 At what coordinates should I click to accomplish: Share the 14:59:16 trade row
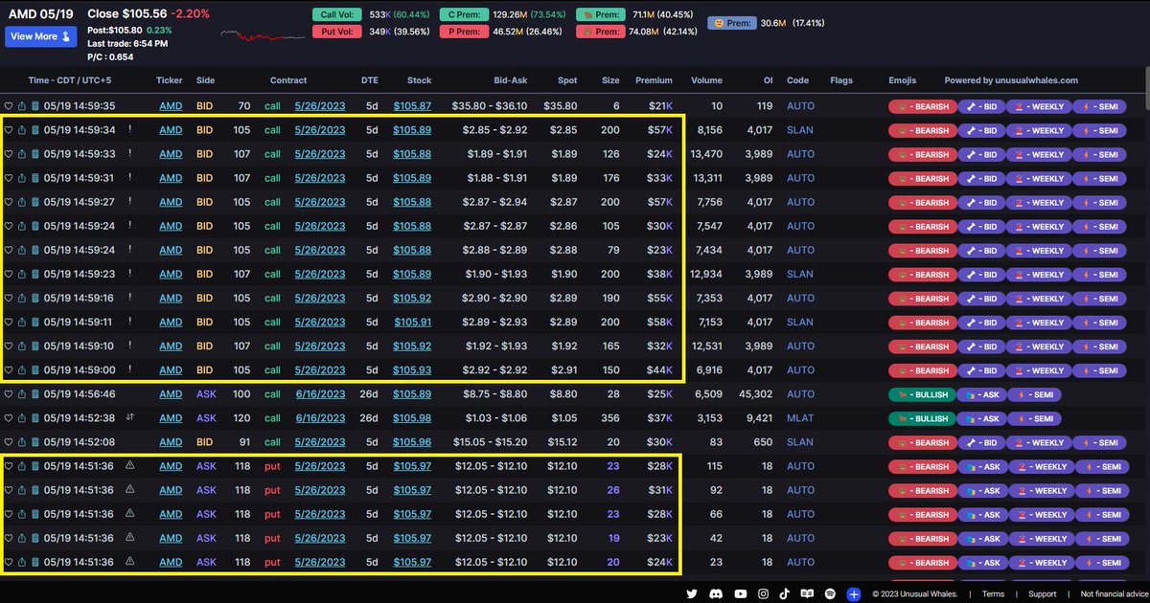coord(22,298)
